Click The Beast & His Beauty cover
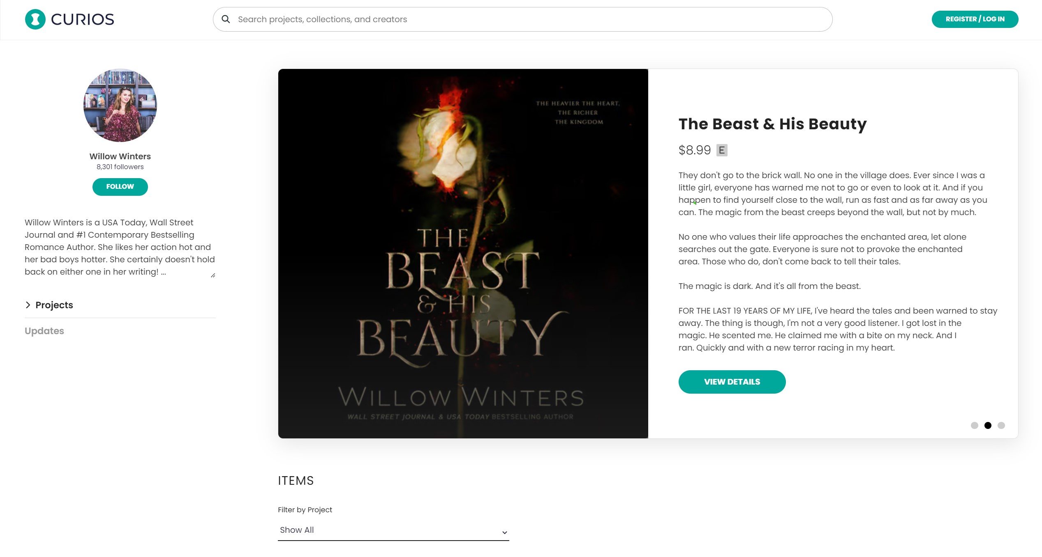 463,254
